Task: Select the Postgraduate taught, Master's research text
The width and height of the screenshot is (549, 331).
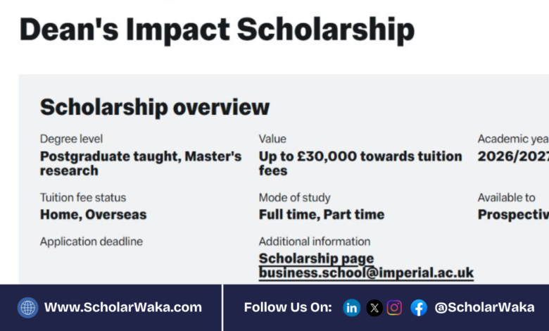Action: [x=140, y=163]
